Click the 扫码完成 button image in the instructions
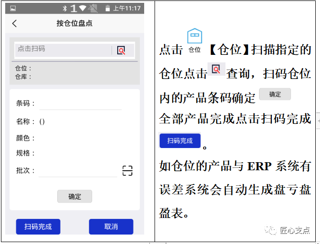Screen dimensions: 320x244 click(180, 140)
